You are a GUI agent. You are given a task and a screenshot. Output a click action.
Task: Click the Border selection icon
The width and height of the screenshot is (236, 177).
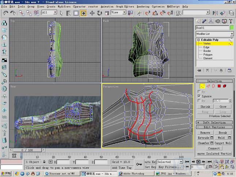213,86
